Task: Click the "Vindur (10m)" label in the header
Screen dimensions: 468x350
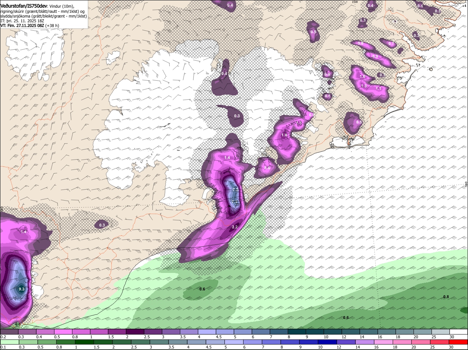Action: (x=61, y=6)
